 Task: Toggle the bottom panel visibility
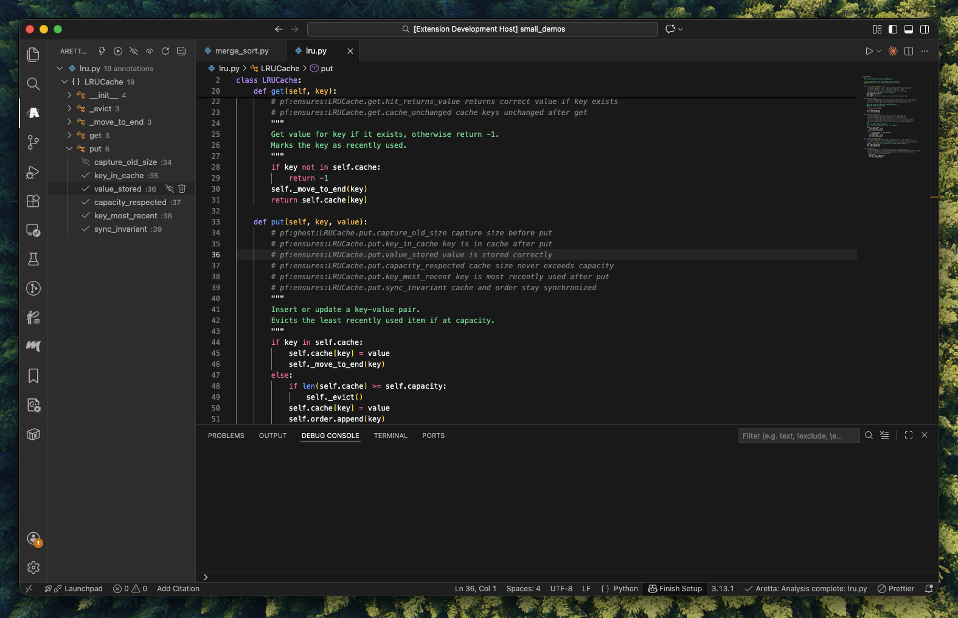908,29
